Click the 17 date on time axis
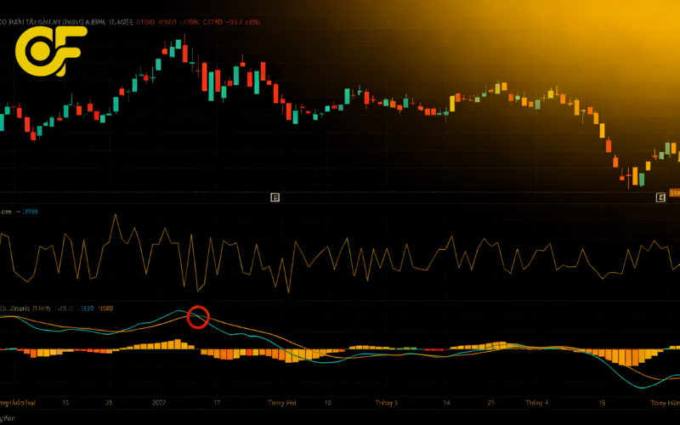 217,402
